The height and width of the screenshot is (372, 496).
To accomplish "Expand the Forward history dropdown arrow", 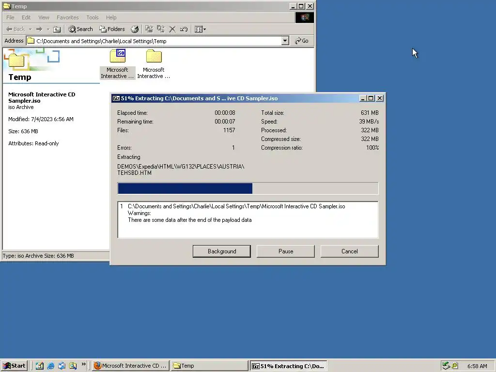I will click(x=48, y=29).
